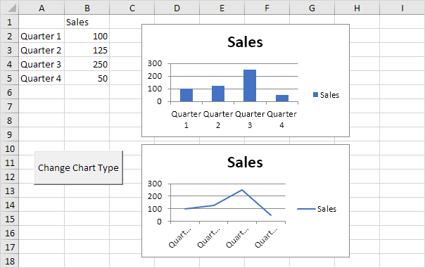Select row 10 header

pyautogui.click(x=9, y=148)
